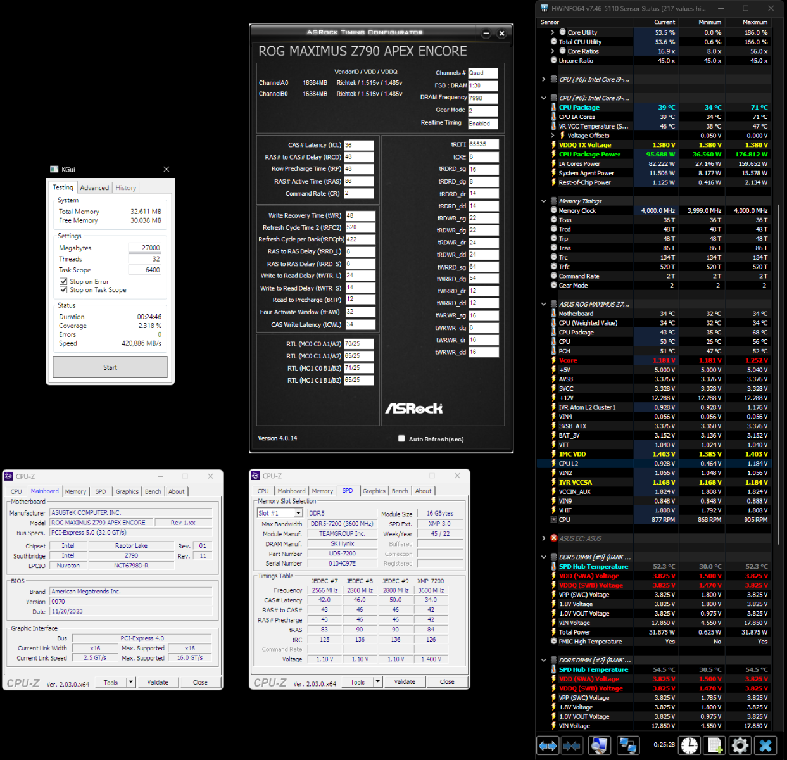Image resolution: width=787 pixels, height=760 pixels.
Task: Click the CPU-Z title icon in the SPD window
Action: (255, 476)
